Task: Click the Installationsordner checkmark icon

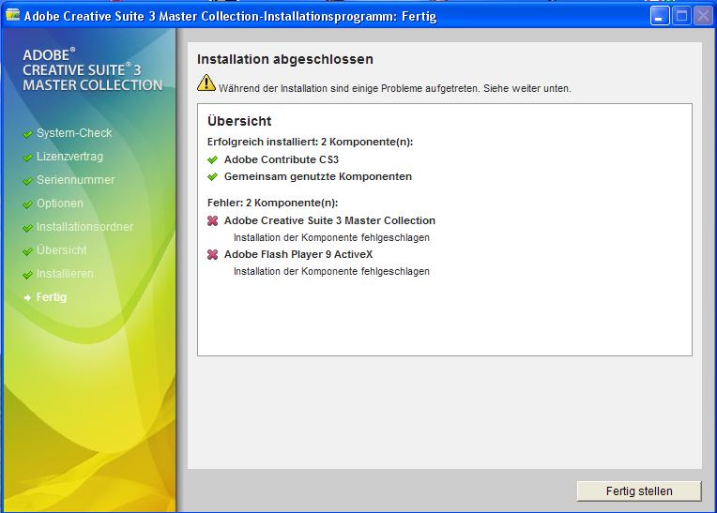Action: [27, 228]
